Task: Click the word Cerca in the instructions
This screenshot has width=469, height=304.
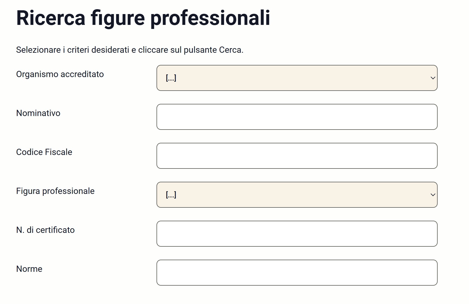Action: point(230,50)
